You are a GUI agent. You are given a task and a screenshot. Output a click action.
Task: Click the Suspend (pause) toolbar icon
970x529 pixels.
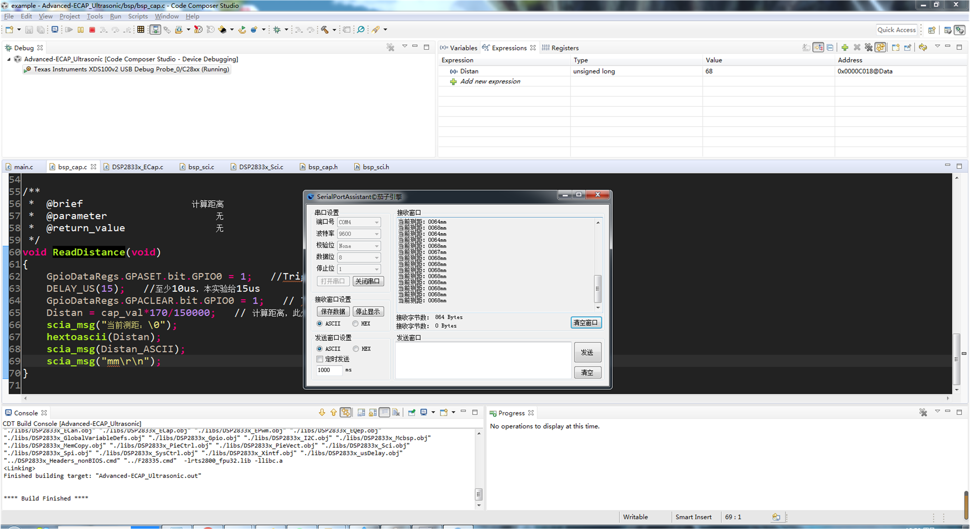coord(80,30)
